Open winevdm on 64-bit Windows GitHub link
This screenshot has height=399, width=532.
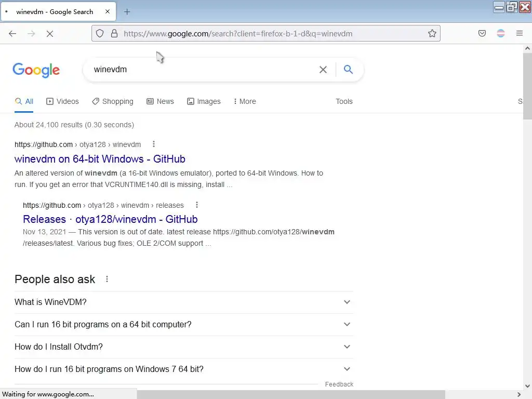[x=100, y=159]
